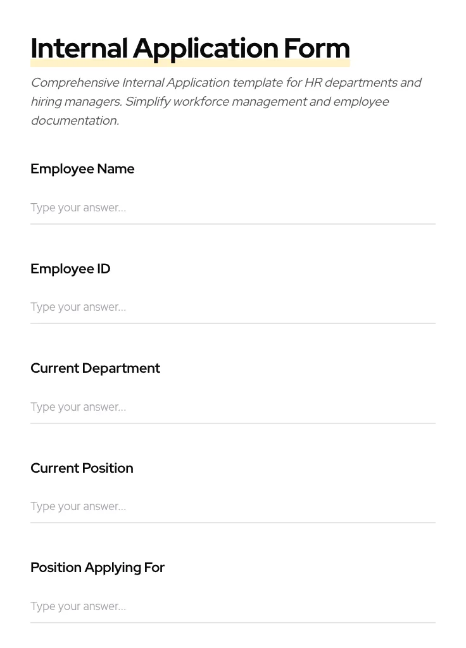Click the placeholder text under Employee Name
This screenshot has height=648, width=466.
click(78, 208)
